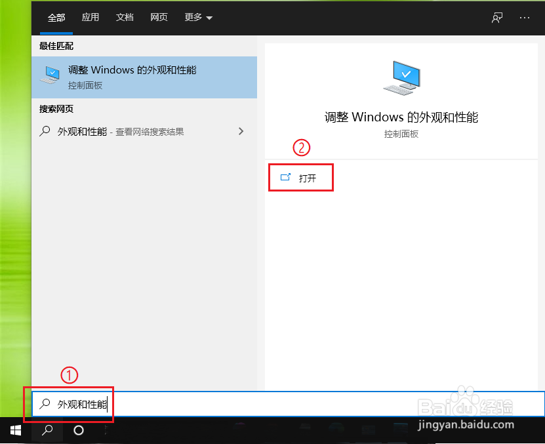Viewport: 545px width, 444px height.
Task: Click the Cortana circle icon on taskbar
Action: point(79,431)
